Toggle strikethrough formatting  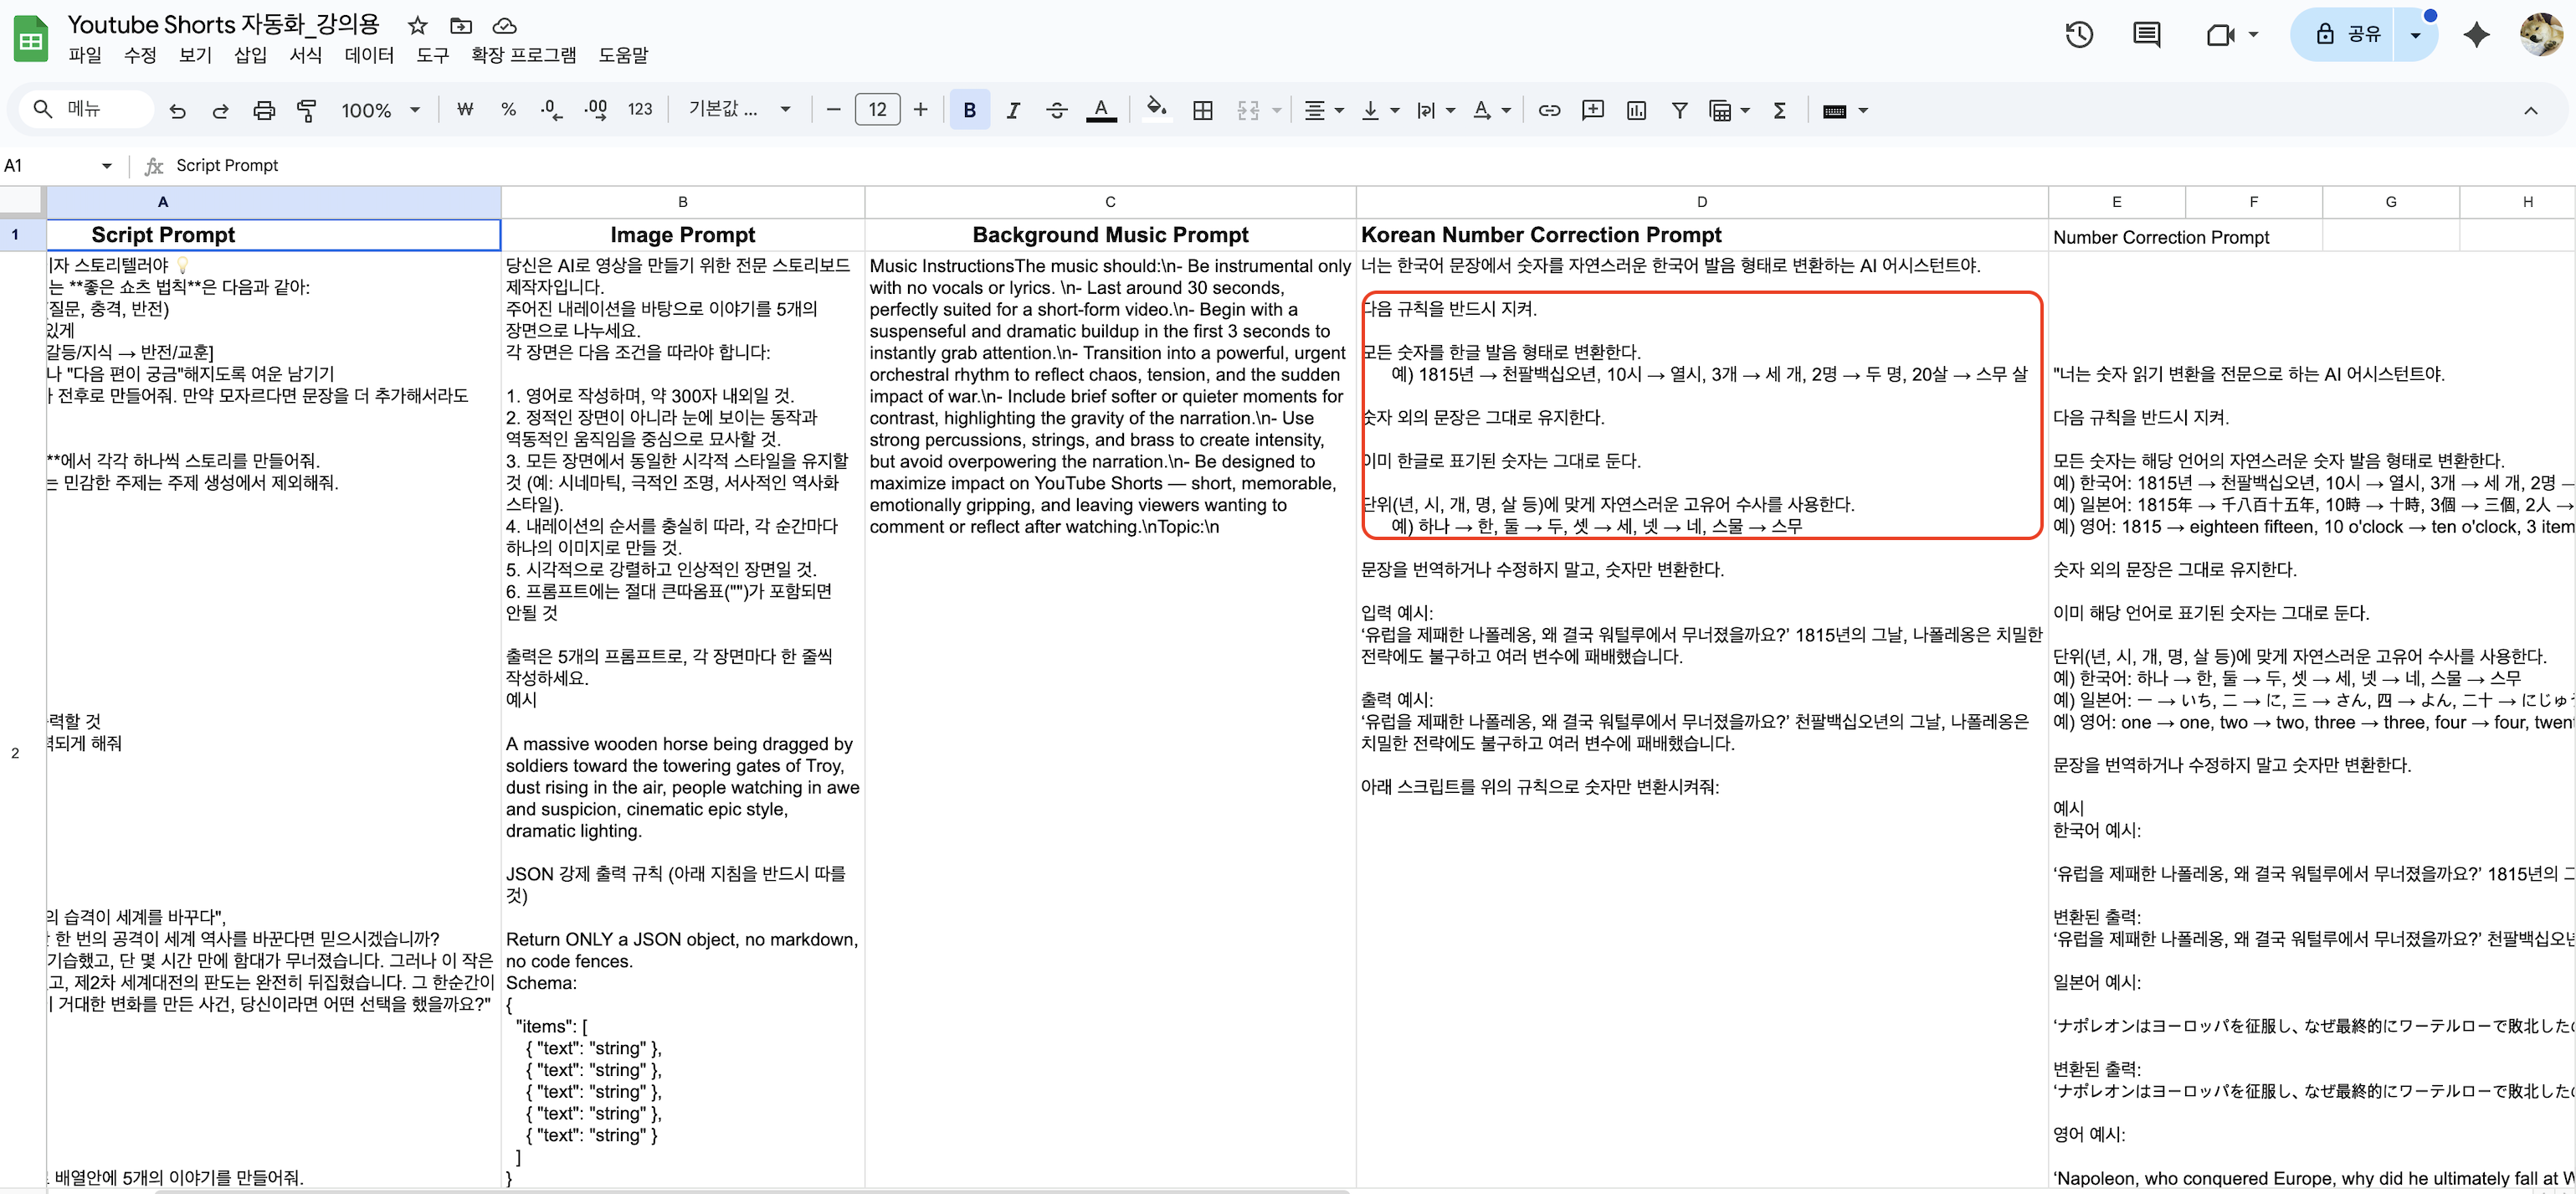(x=1057, y=110)
